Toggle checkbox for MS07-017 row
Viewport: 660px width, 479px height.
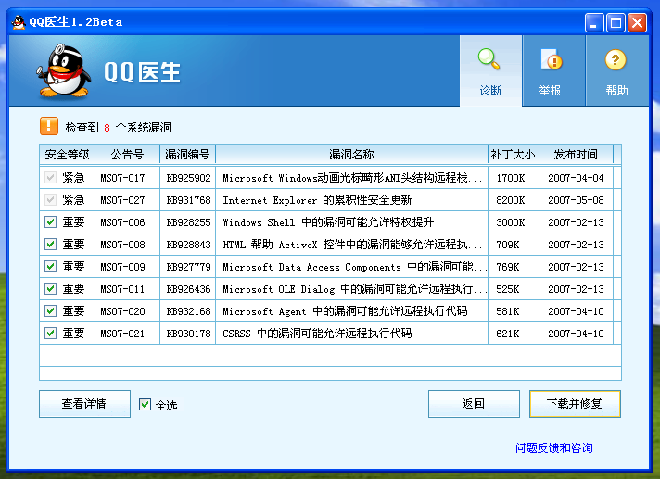click(50, 178)
